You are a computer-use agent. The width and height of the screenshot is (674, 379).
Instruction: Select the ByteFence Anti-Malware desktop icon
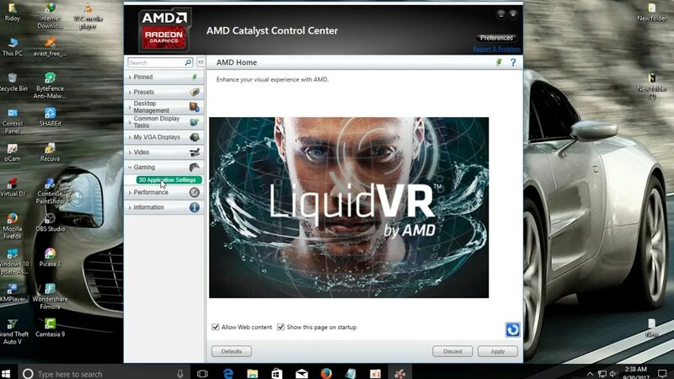coord(50,86)
